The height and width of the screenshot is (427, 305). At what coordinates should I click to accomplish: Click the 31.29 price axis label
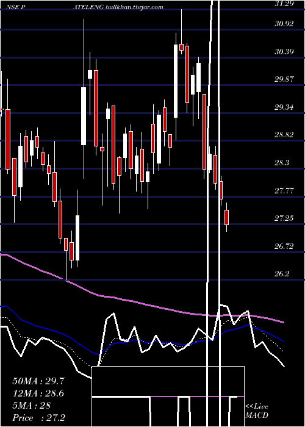pos(284,3)
